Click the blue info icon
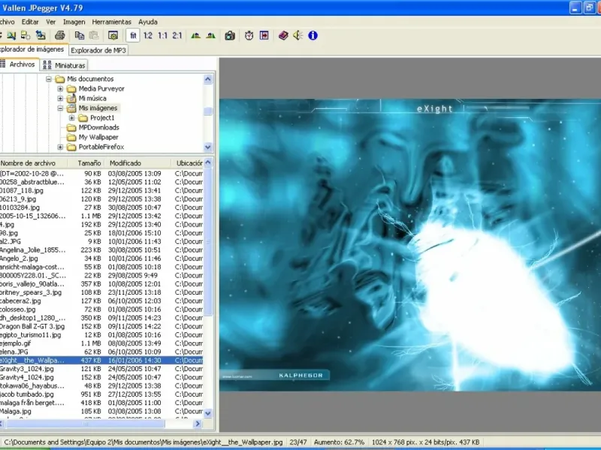 313,35
